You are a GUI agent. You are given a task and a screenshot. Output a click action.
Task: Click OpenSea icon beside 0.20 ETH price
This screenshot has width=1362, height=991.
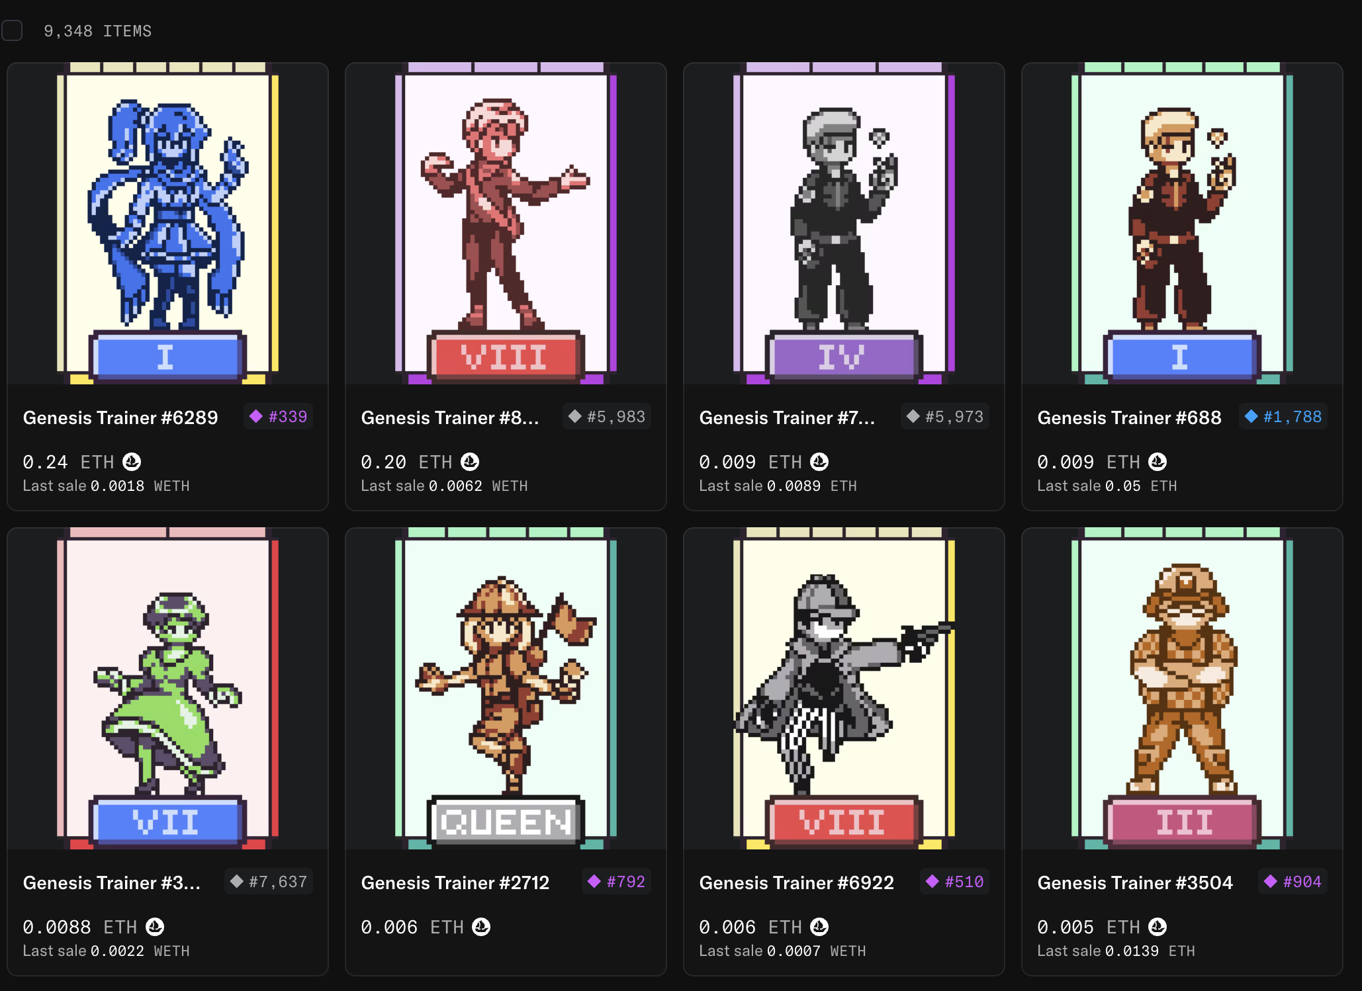tap(470, 462)
